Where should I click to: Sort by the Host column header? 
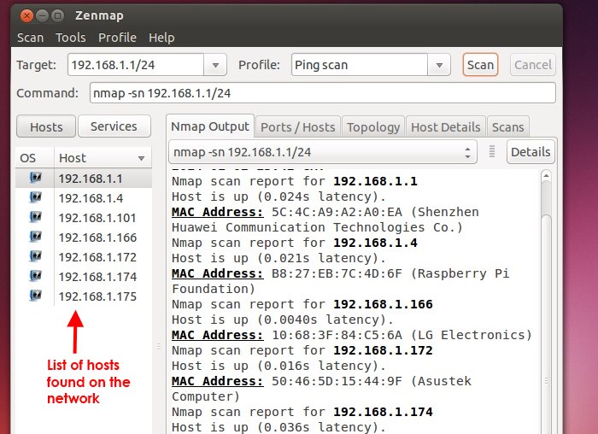click(x=103, y=158)
